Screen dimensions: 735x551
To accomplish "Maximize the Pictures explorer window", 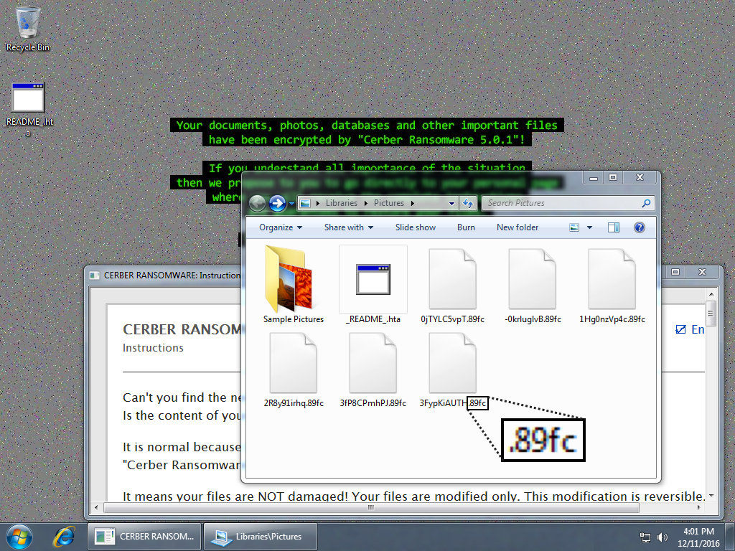I will tap(613, 178).
